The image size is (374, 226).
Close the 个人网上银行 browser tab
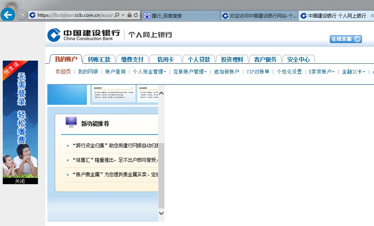tap(372, 16)
